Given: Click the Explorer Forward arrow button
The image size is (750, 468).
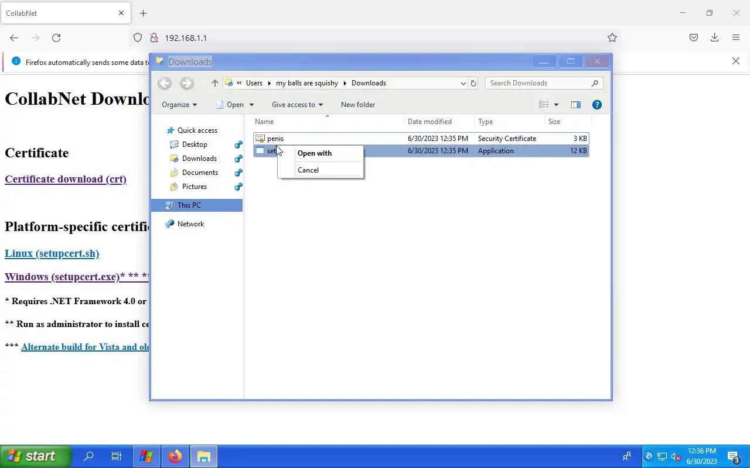Looking at the screenshot, I should coord(187,83).
